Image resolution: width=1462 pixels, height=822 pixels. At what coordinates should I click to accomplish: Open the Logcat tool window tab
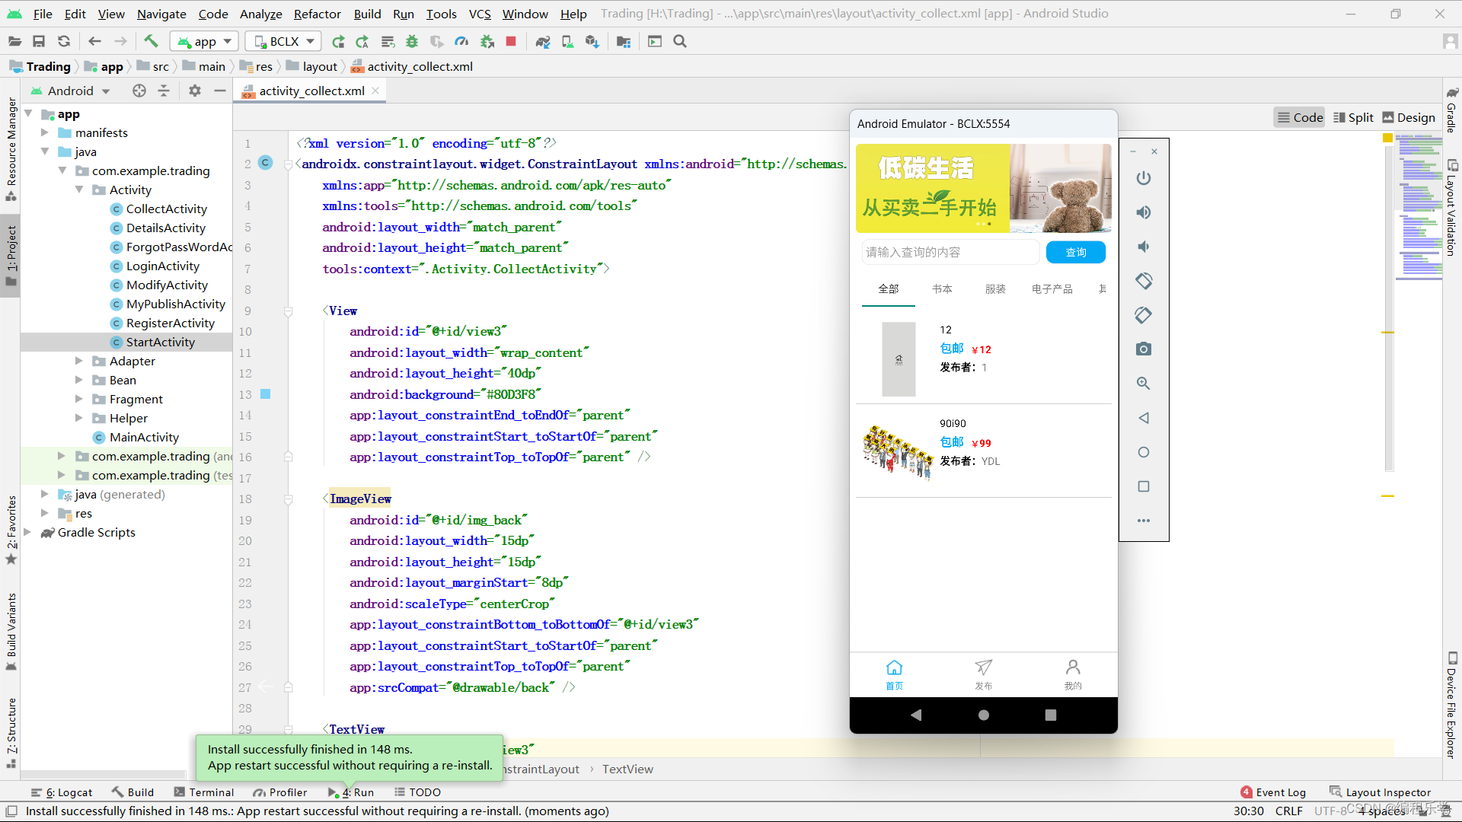tap(62, 792)
